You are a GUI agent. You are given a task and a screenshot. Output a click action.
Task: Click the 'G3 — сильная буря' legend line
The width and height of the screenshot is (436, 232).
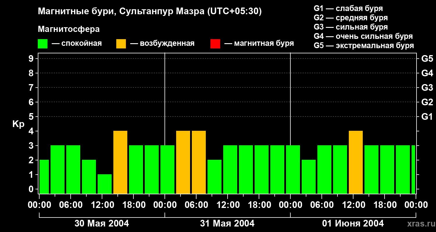pos(351,27)
